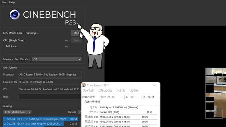Select the Intel Xeon W-3265M ranking row
Image resolution: width=226 pixels, height=127 pixels.
pyautogui.click(x=41, y=124)
